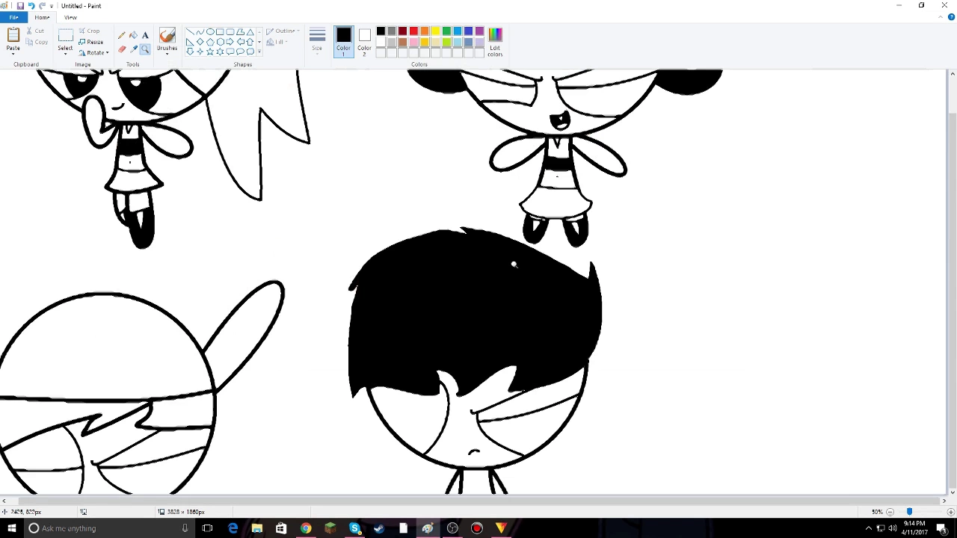Click the zoom out minus button
Screen dimensions: 957x538
pyautogui.click(x=890, y=512)
